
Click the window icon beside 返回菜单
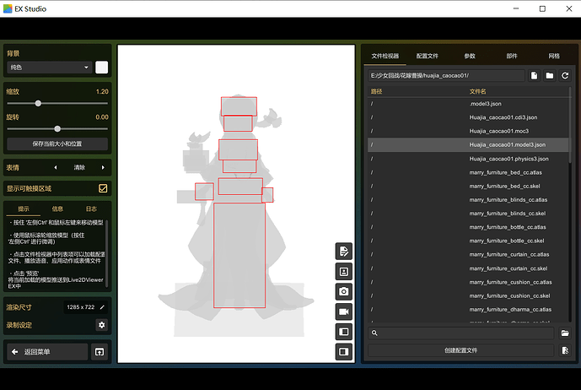[100, 352]
